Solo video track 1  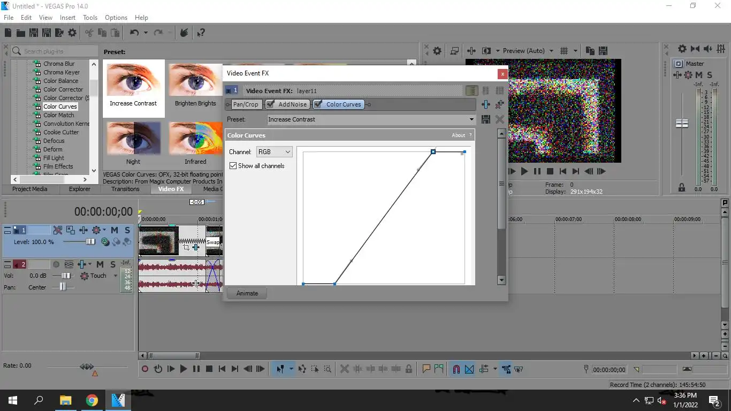(x=127, y=230)
